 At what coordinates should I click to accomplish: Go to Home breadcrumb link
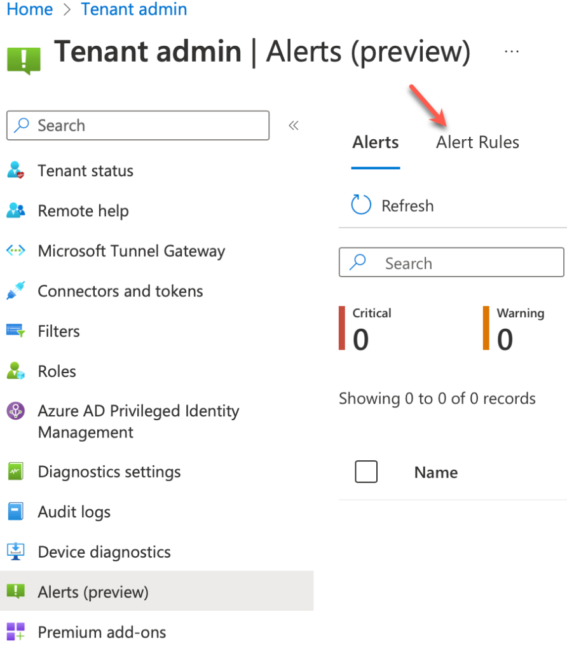point(29,9)
